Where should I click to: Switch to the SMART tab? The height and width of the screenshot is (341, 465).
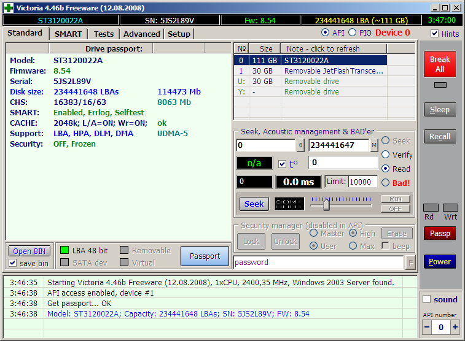68,34
